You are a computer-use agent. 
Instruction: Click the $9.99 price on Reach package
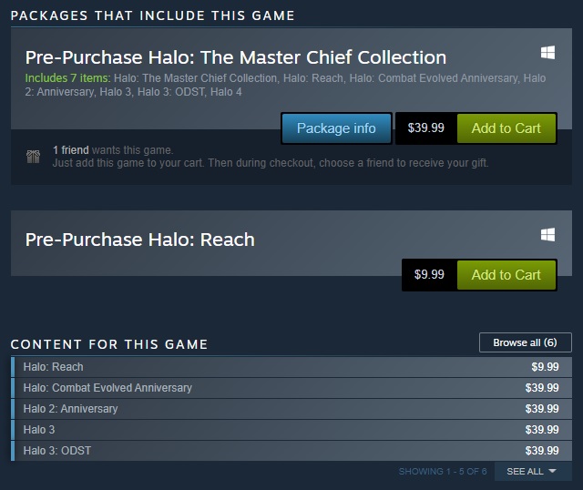pos(429,274)
